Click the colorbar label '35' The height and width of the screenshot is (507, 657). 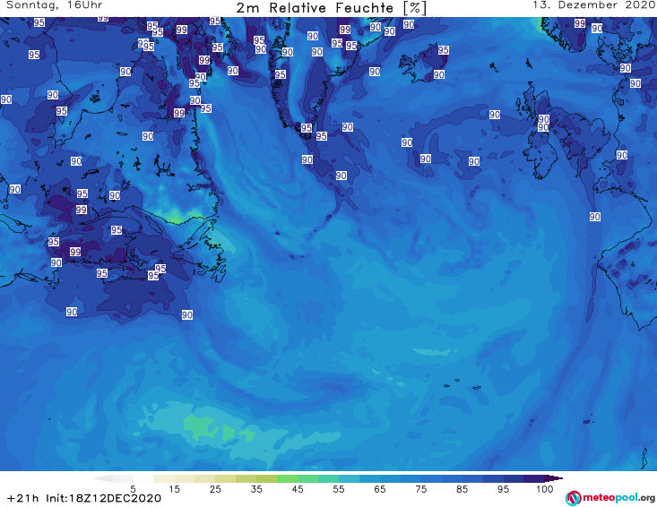[256, 489]
